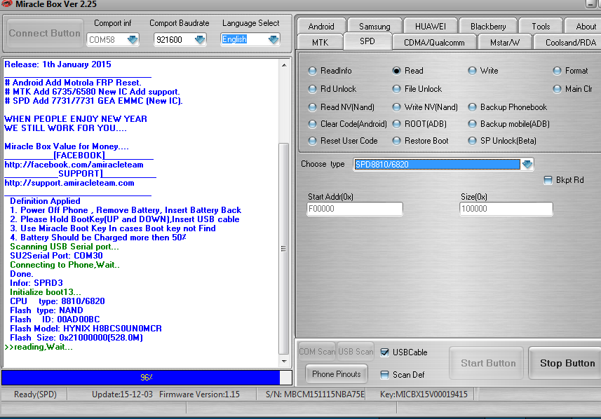This screenshot has width=601, height=419.
Task: Select the Write NV(Nand) radio button
Action: (397, 107)
